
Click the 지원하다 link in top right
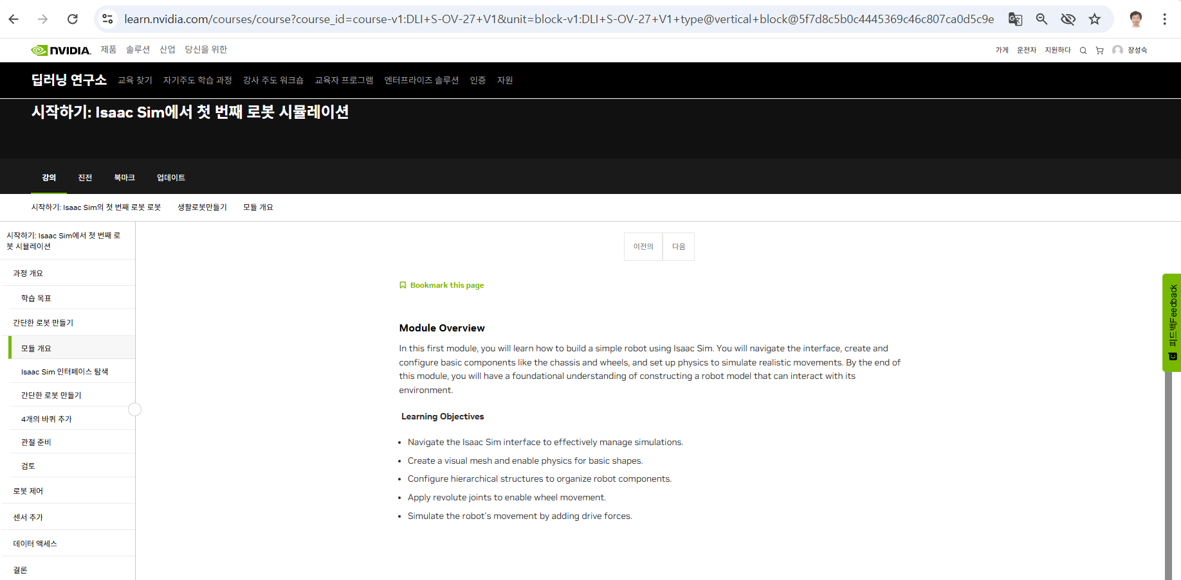[x=1057, y=50]
